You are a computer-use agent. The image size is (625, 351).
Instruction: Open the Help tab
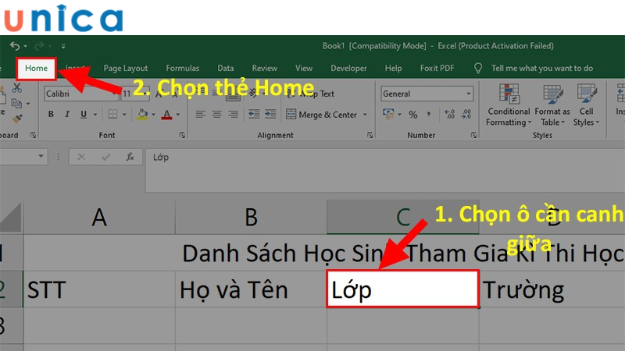[x=394, y=69]
